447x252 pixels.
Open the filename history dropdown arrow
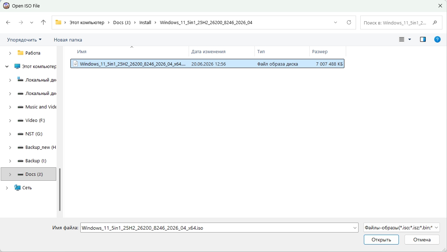pyautogui.click(x=355, y=228)
